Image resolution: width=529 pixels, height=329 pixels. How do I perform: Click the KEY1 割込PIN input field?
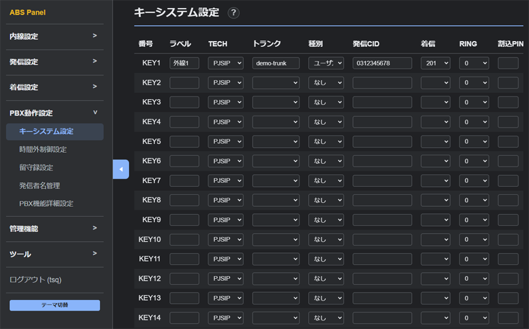(508, 63)
